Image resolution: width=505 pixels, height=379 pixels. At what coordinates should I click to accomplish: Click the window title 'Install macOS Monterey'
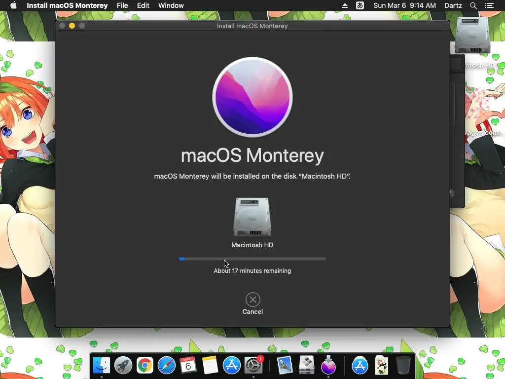pos(252,26)
